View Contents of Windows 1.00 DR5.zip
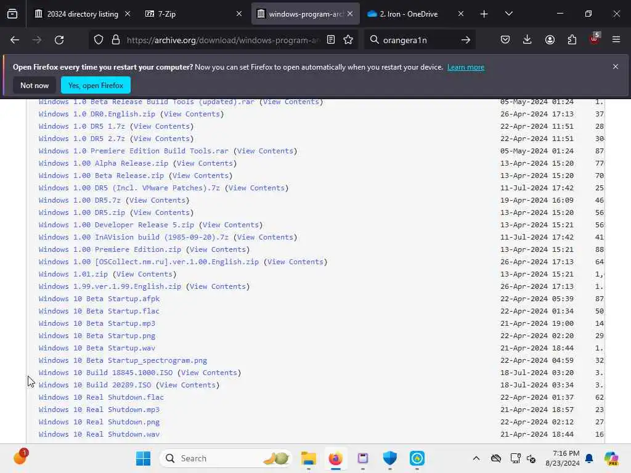 click(161, 212)
